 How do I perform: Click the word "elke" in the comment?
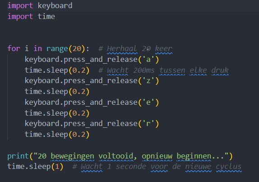pos(198,70)
